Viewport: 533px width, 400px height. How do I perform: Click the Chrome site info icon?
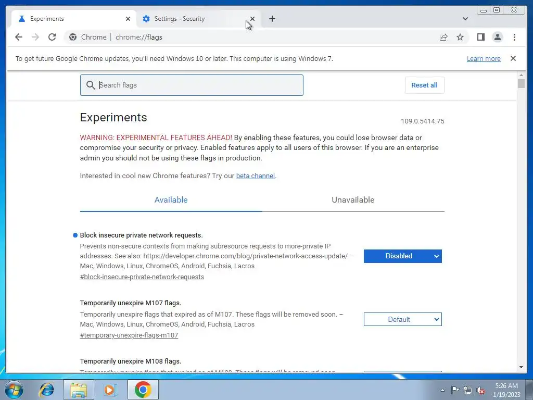tap(73, 37)
